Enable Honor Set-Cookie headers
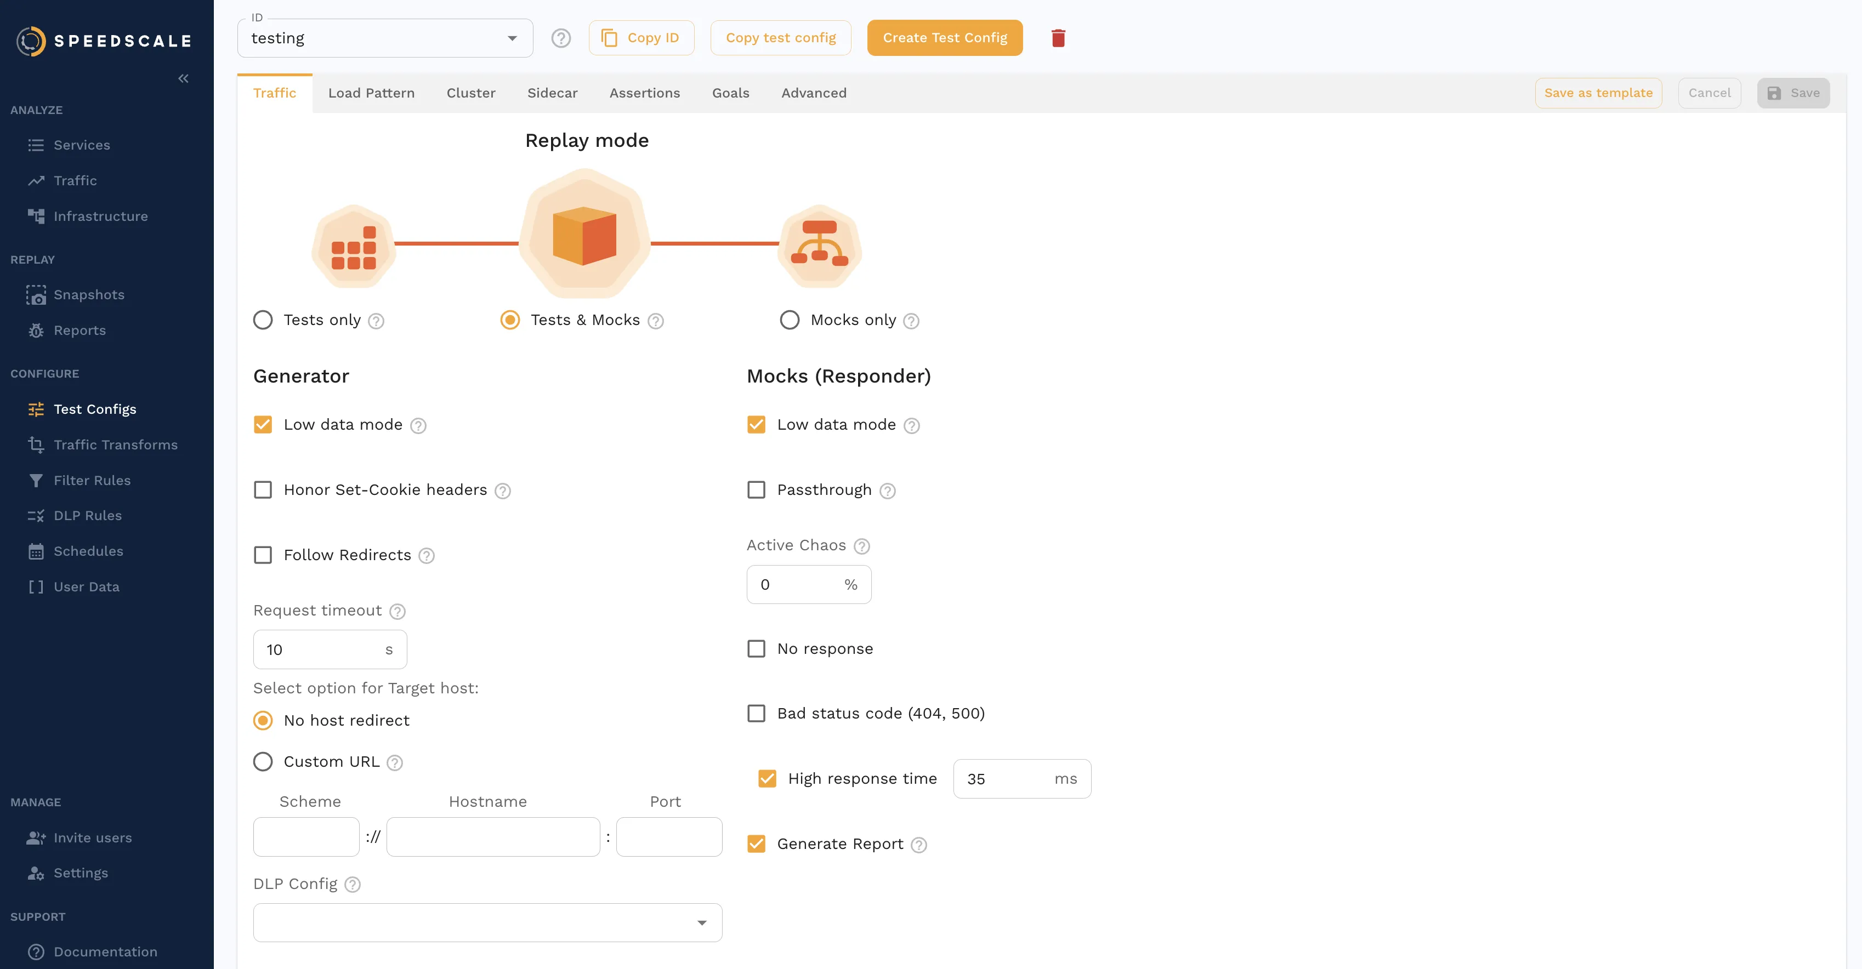This screenshot has width=1862, height=969. tap(263, 489)
